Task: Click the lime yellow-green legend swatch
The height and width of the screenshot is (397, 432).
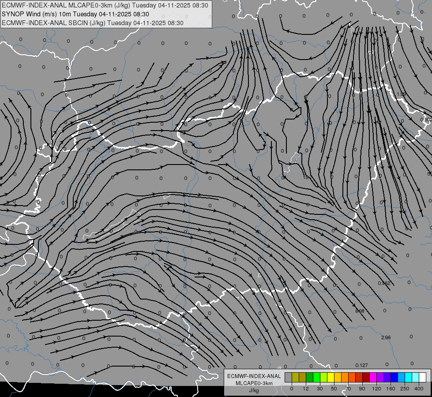Action: coord(324,377)
